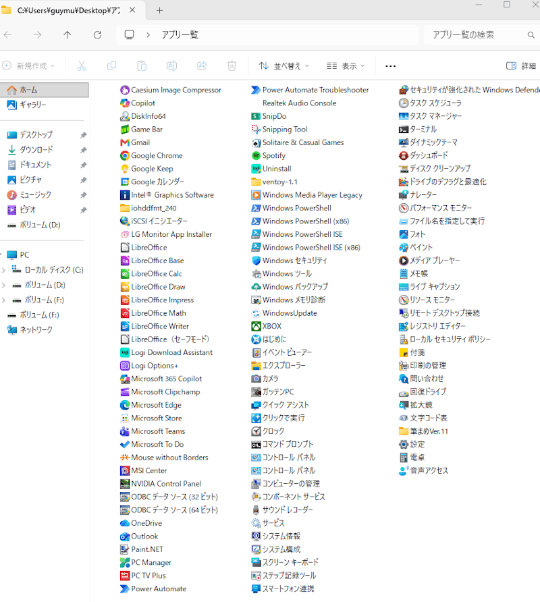Open the Outlook icon
The height and width of the screenshot is (602, 540).
(124, 537)
